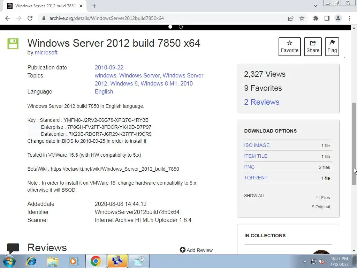
Task: Open the PNG download option
Action: (x=249, y=167)
